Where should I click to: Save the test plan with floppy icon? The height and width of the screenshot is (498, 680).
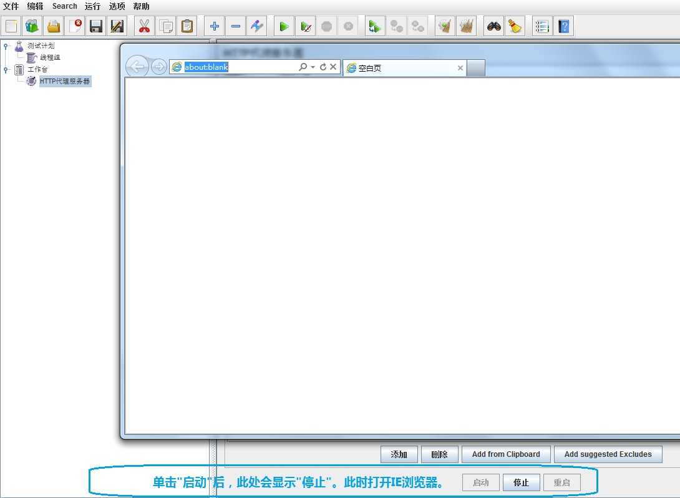[96, 26]
